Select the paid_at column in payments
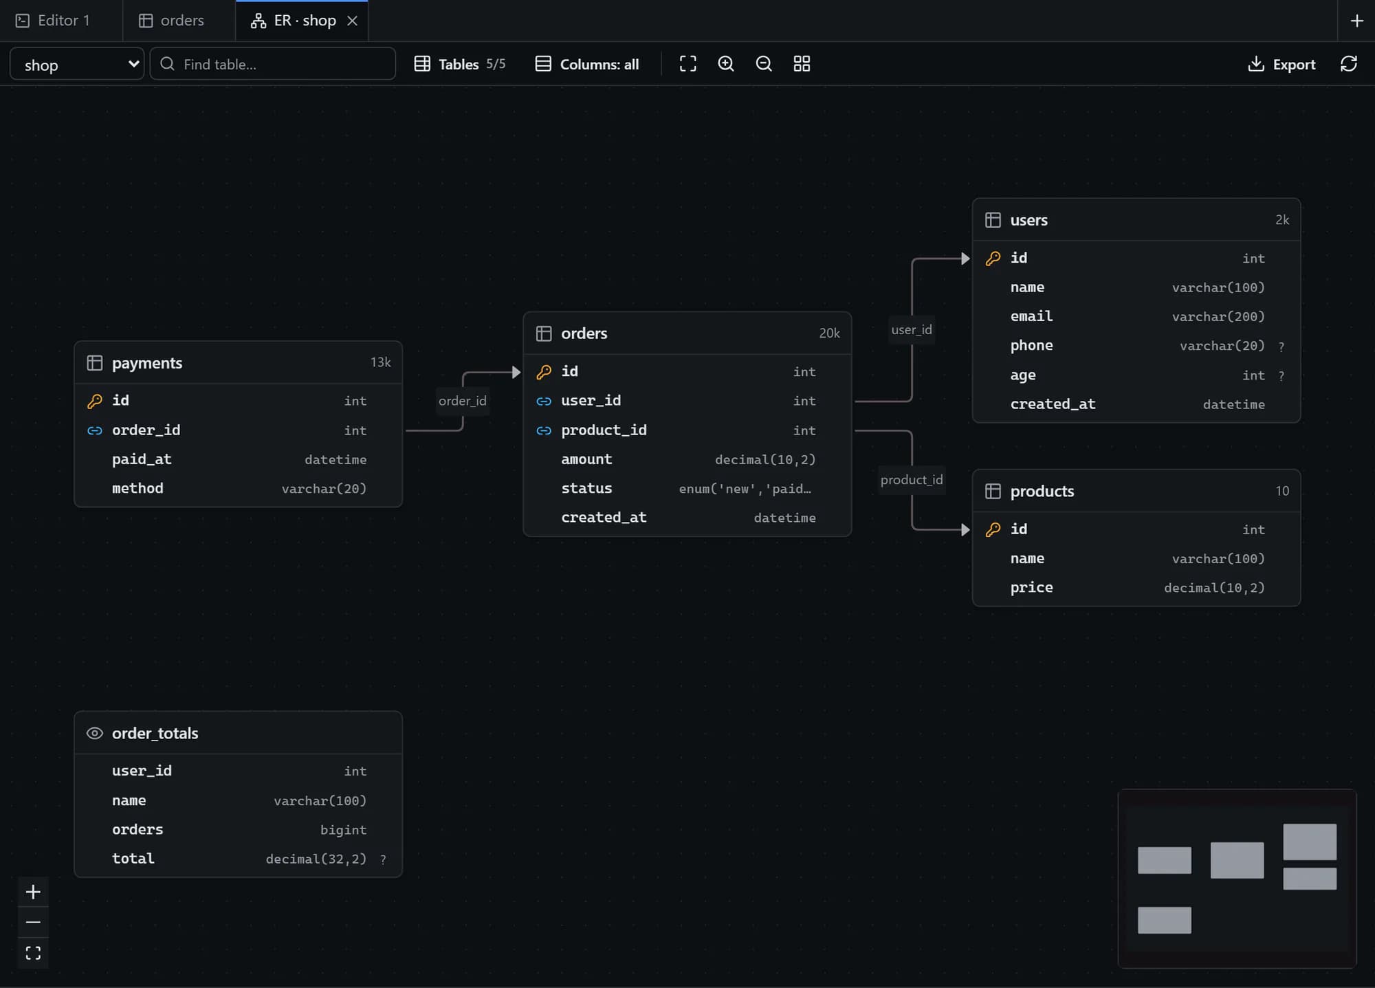 239,459
